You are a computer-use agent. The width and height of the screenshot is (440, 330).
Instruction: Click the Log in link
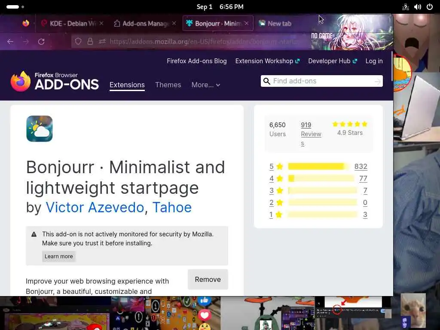374,61
